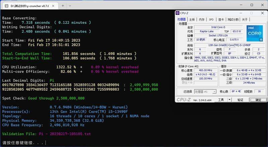Click the thread count value 16
Screen dimensions: 268x147
pyautogui.click(x=259, y=92)
